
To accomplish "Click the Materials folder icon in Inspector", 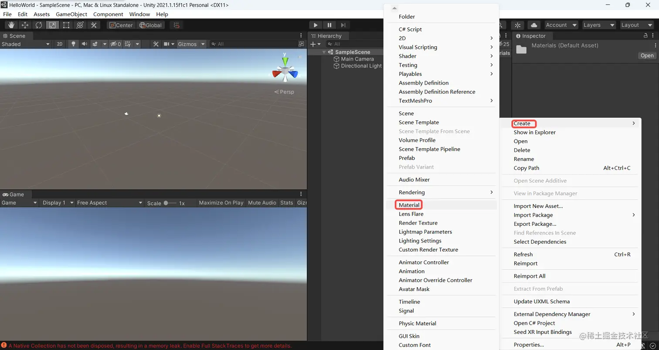I will pos(521,49).
